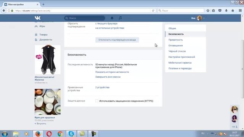
Task: Open top friend avatar in chat sidebar
Action: coord(234,109)
